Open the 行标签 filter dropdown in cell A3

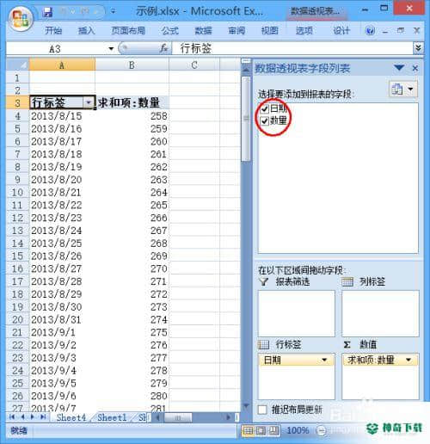89,102
